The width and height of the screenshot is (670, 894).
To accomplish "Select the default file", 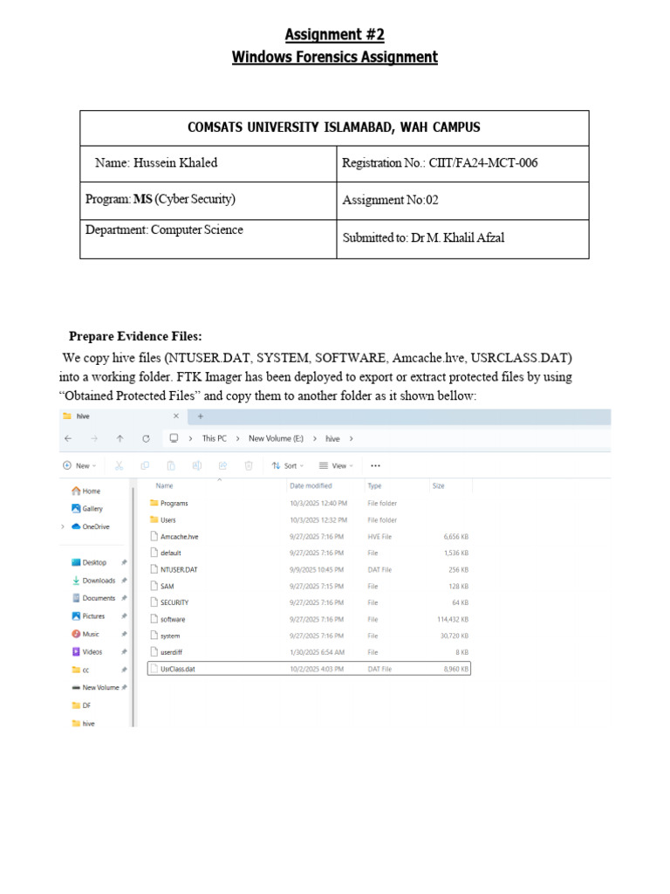I will [x=310, y=553].
